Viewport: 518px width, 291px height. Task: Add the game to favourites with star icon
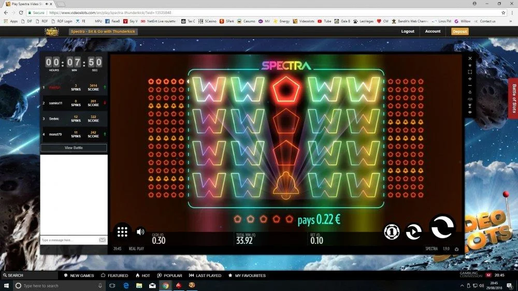[x=470, y=65]
